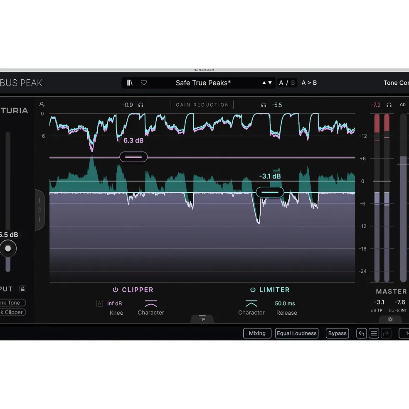Click the loudness target slider on the right meter
The height and width of the screenshot is (409, 409).
pos(403,164)
